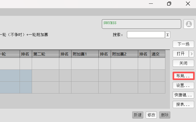Viewport: 196px width, 122px height.
Task: Open 快捷键... shortcuts dialog
Action: (x=183, y=95)
